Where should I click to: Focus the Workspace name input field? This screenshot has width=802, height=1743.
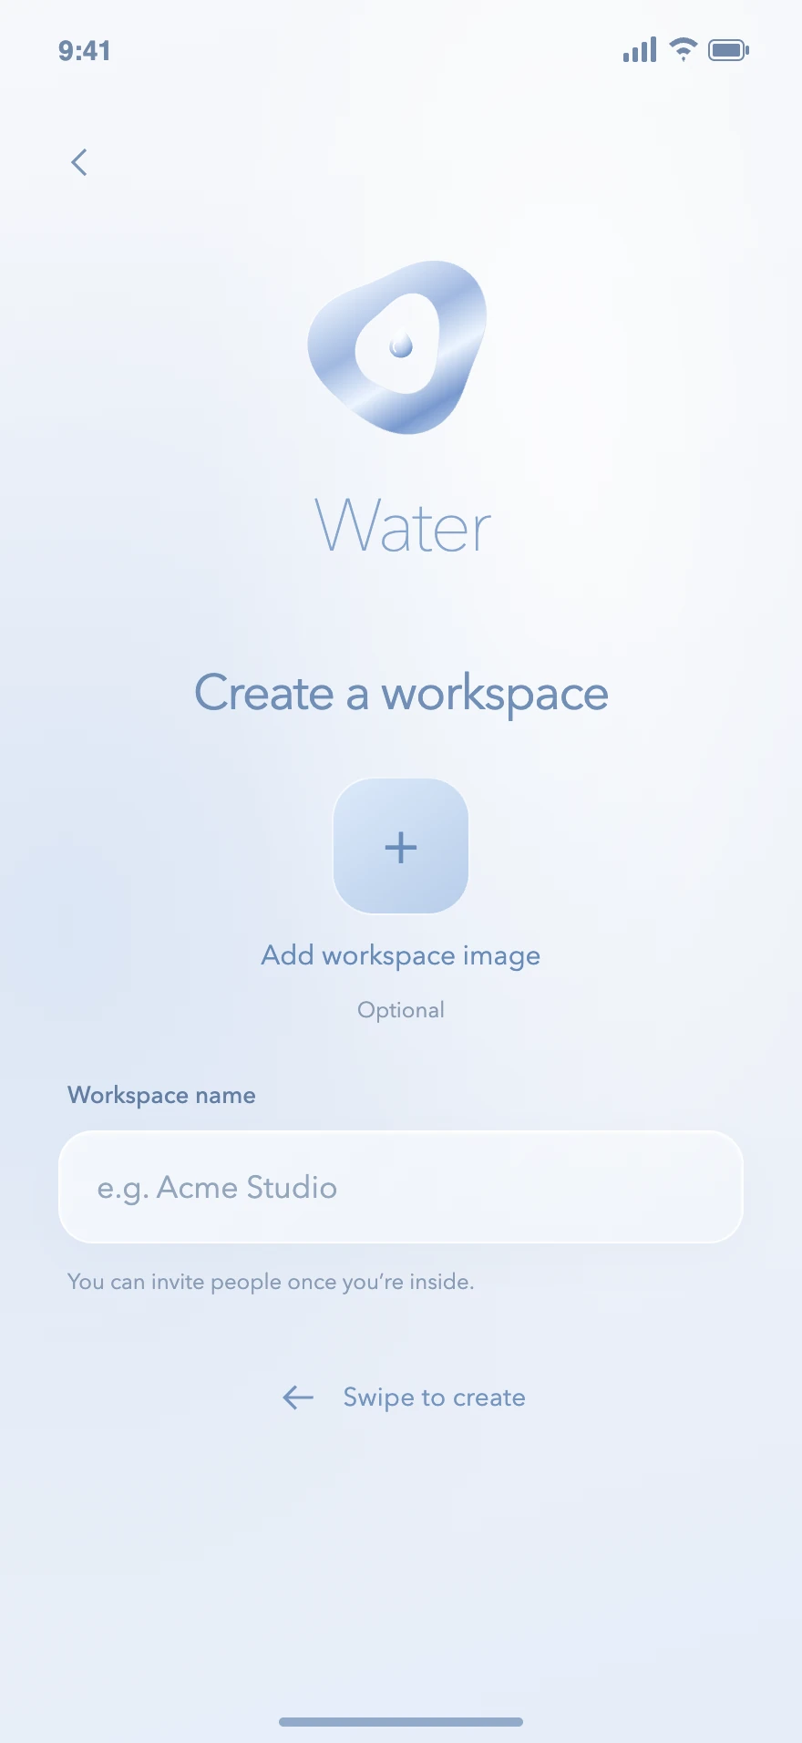click(x=401, y=1187)
